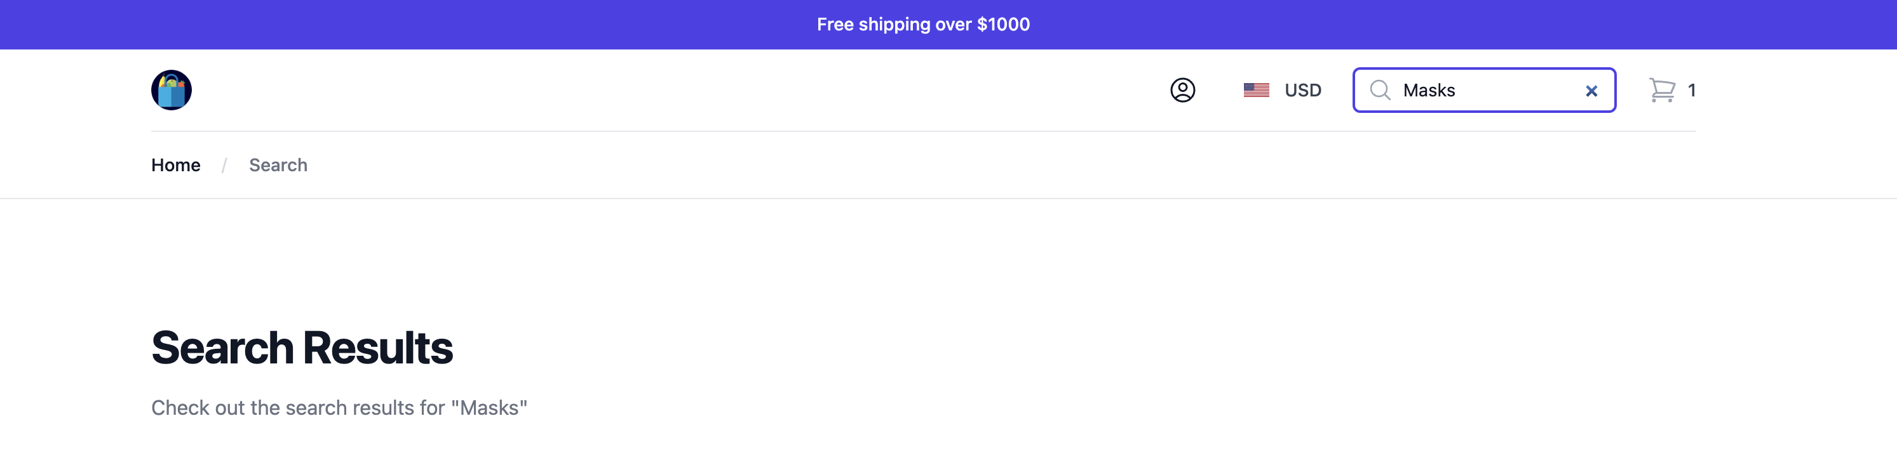Click the magnifying glass search icon
Image resolution: width=1897 pixels, height=463 pixels.
[1379, 91]
